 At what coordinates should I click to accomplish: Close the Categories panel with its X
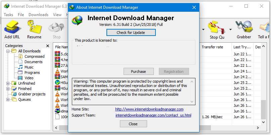(x=48, y=46)
